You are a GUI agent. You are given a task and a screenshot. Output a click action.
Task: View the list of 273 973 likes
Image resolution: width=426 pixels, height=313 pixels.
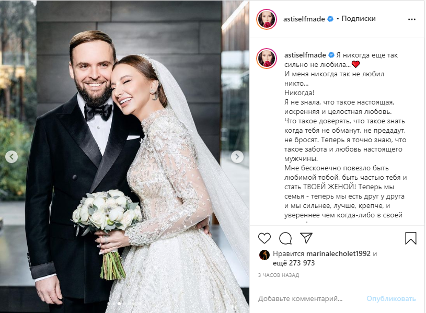(294, 263)
